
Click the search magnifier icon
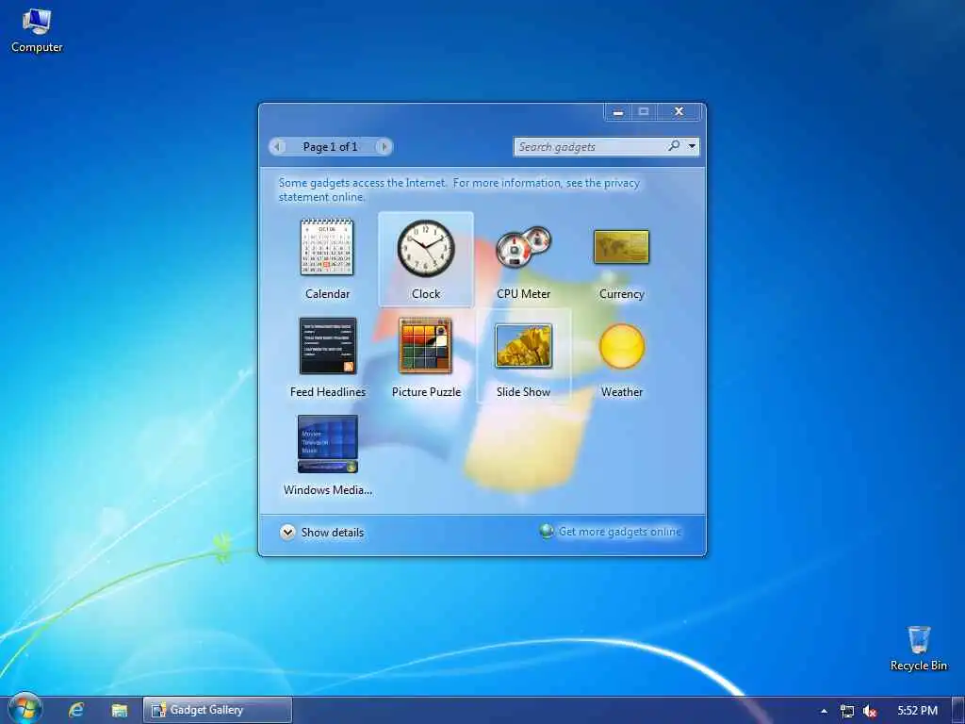point(674,146)
